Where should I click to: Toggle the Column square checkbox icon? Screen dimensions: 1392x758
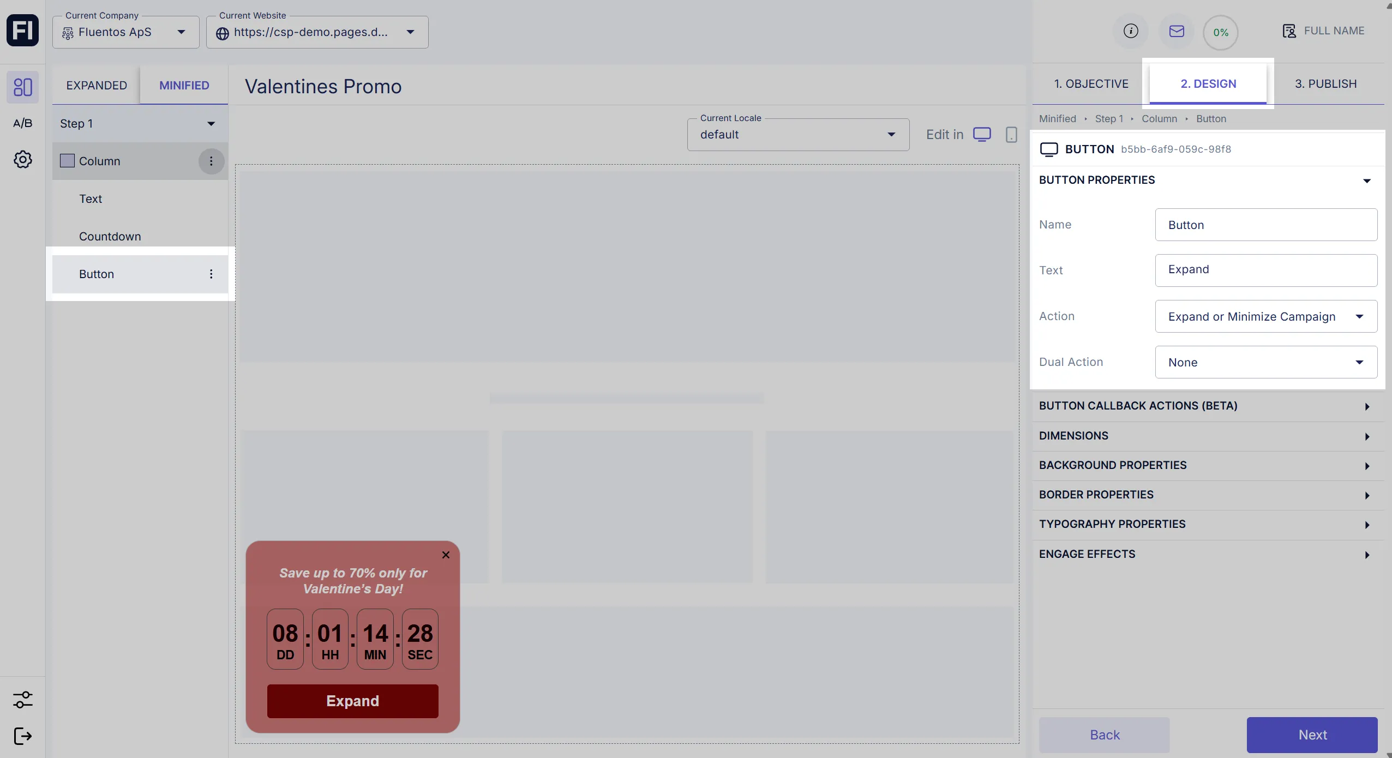(x=67, y=161)
